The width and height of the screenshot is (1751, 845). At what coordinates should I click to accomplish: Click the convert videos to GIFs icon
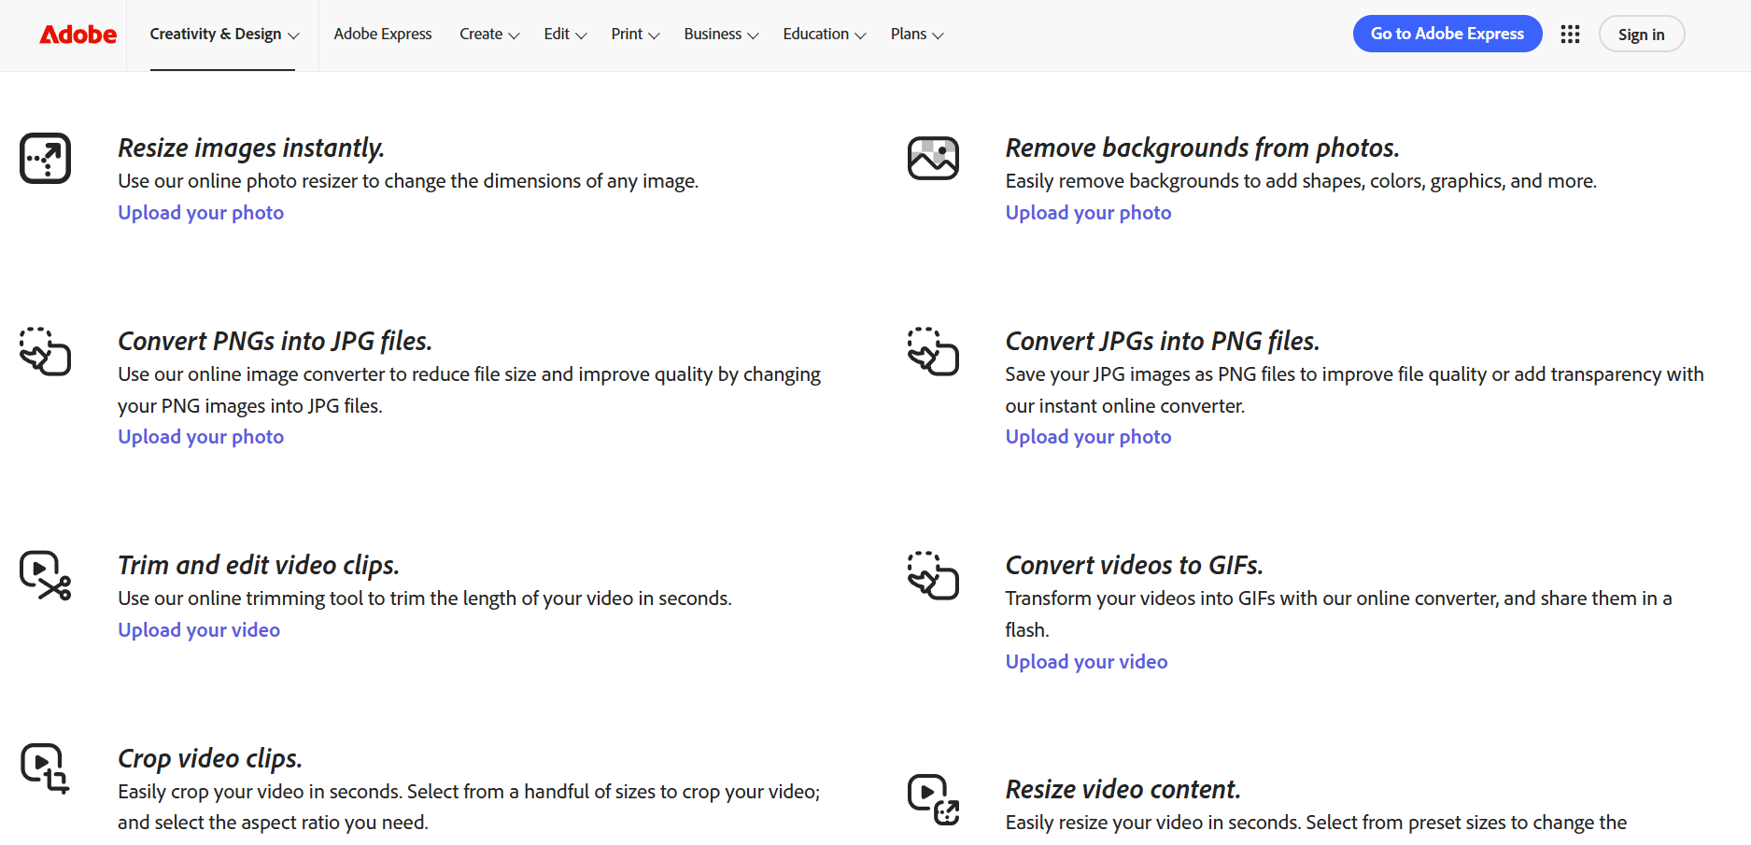tap(933, 577)
